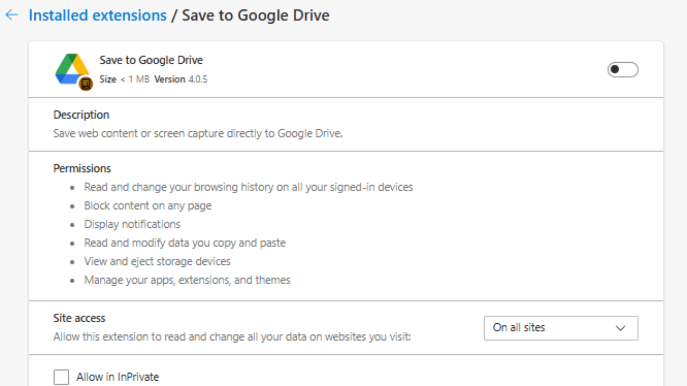
Task: Click the Manage apps, extensions, themes entry
Action: coord(187,280)
